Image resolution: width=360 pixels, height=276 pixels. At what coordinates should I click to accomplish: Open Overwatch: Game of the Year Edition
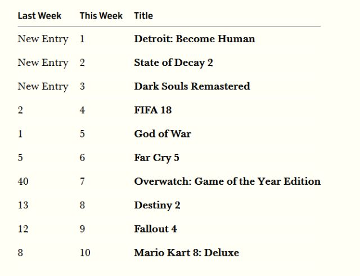227,181
